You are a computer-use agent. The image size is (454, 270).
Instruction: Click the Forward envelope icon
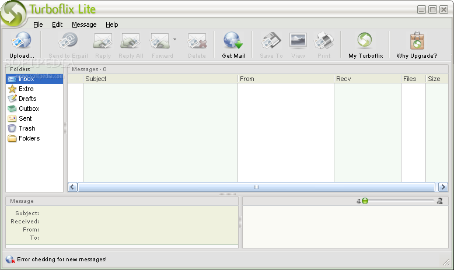pyautogui.click(x=159, y=40)
